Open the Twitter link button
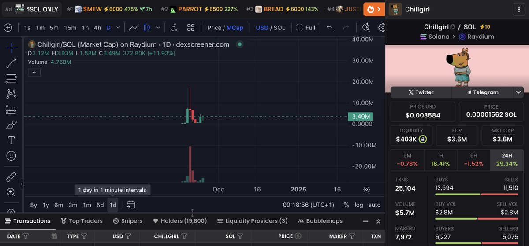Screen dimensions: 529x246 click(421, 92)
